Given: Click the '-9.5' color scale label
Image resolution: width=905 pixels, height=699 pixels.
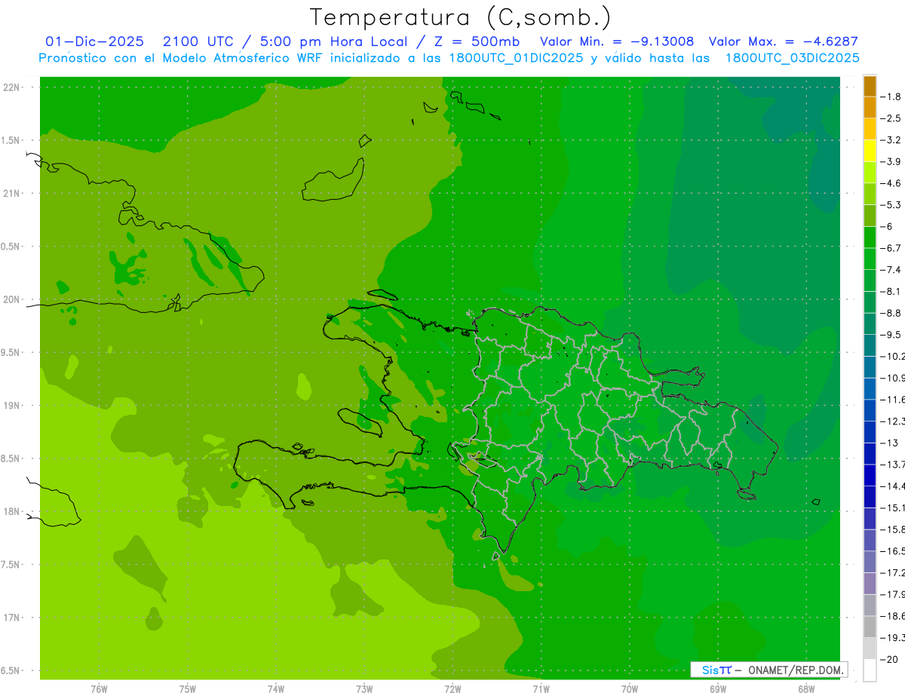Looking at the screenshot, I should 891,335.
